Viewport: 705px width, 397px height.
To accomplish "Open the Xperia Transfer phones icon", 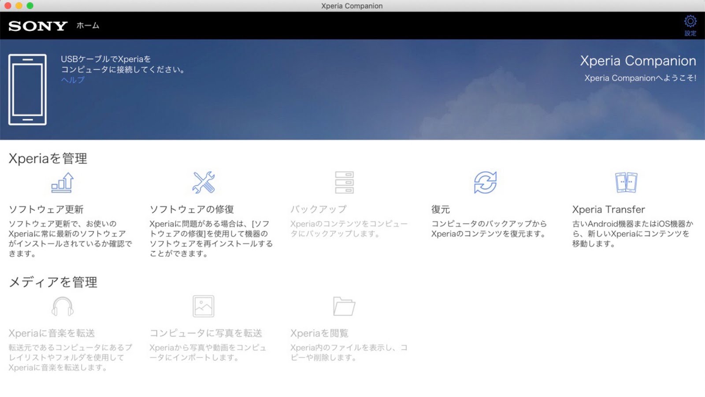I will pos(626,182).
